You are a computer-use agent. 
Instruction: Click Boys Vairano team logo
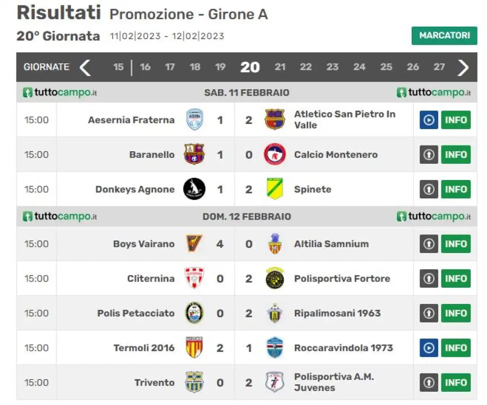click(x=194, y=244)
